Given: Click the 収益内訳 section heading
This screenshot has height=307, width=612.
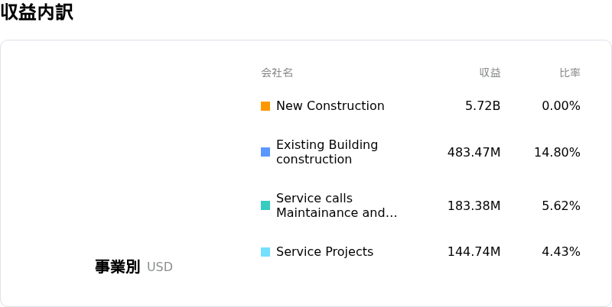Looking at the screenshot, I should 37,12.
